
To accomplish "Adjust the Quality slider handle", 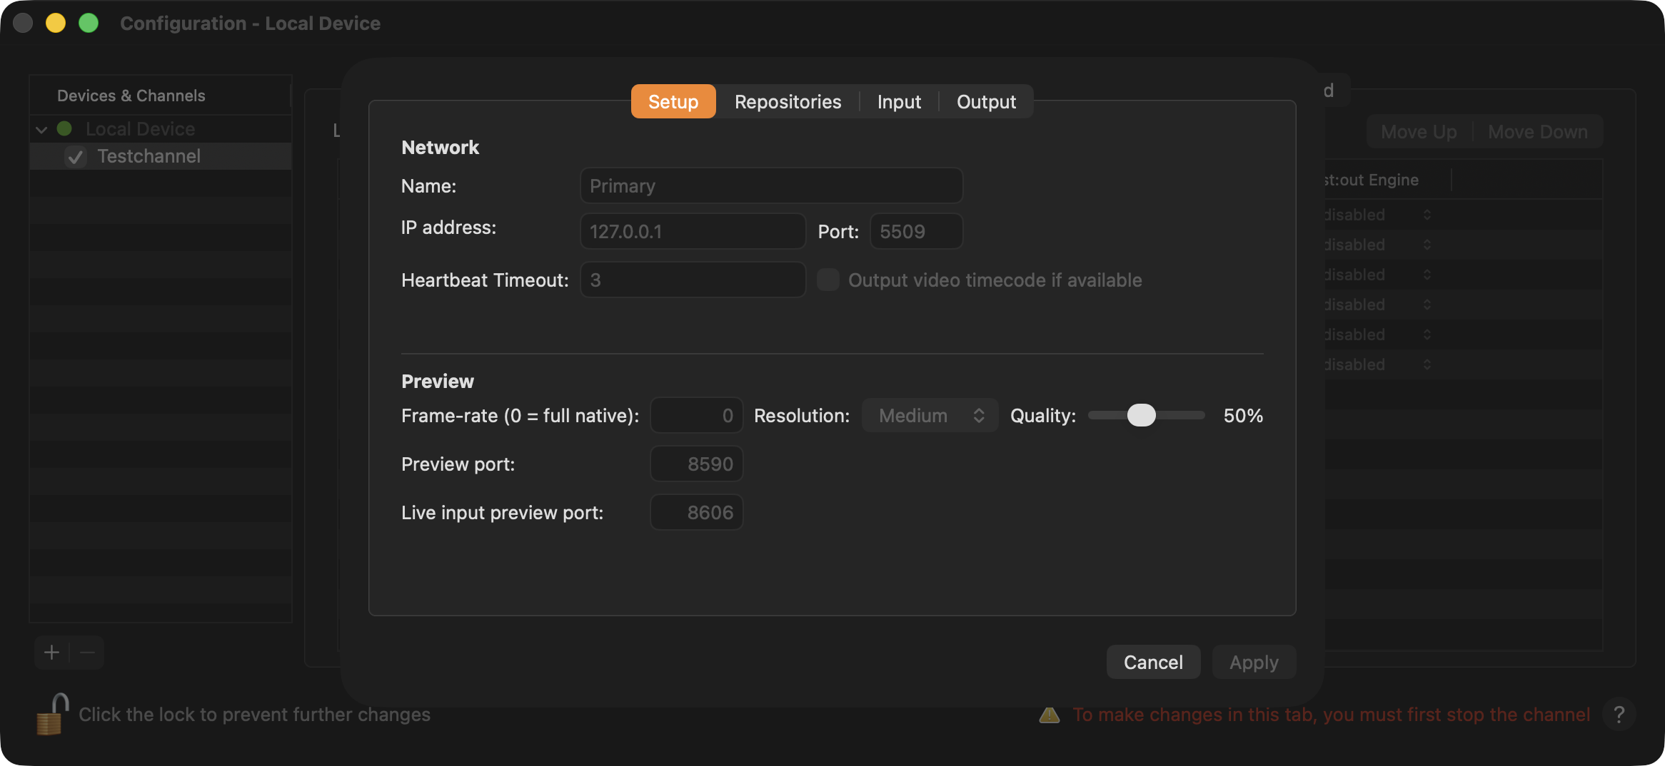I will pyautogui.click(x=1141, y=415).
